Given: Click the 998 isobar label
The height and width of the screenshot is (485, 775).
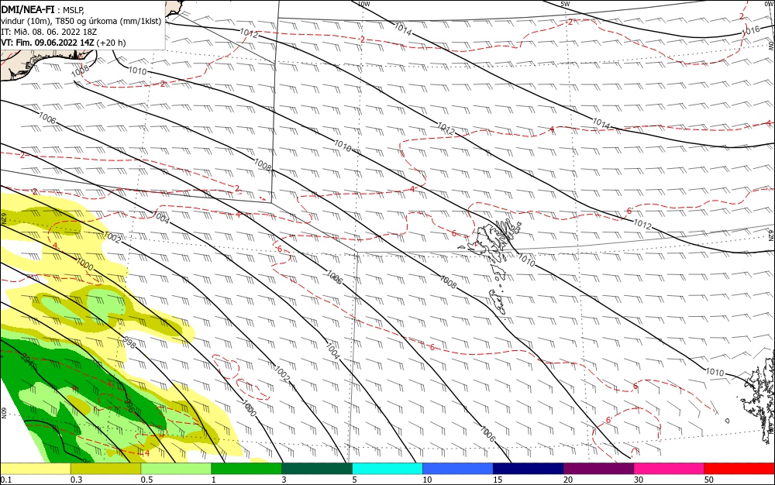Looking at the screenshot, I should [x=129, y=342].
